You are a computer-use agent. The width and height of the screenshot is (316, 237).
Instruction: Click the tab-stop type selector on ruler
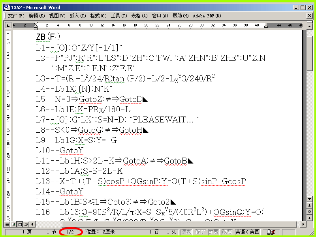(8, 25)
